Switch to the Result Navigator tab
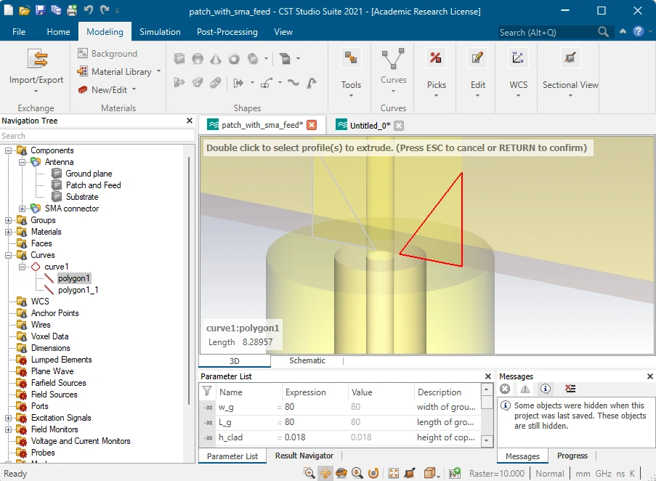The width and height of the screenshot is (656, 481). pyautogui.click(x=304, y=456)
